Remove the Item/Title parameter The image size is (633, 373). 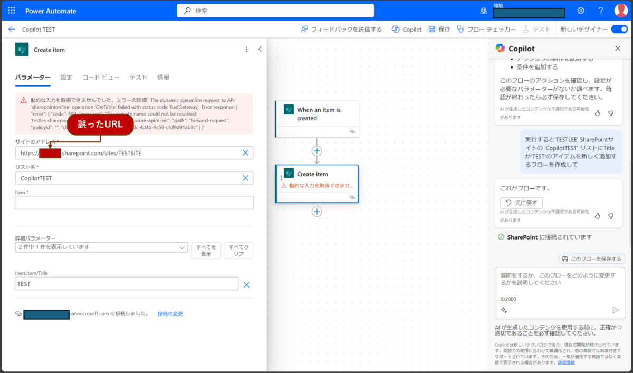(x=246, y=285)
